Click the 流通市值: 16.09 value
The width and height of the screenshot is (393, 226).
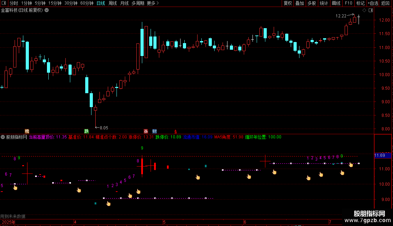pyautogui.click(x=198, y=137)
